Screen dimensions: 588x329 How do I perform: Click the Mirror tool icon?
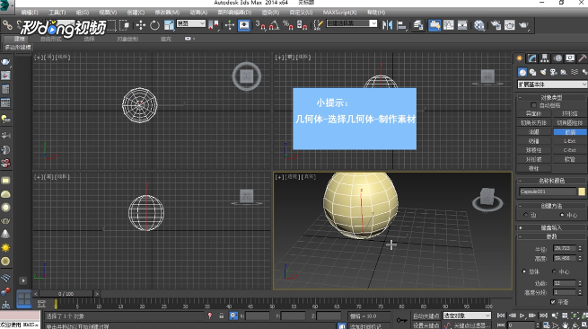click(387, 25)
